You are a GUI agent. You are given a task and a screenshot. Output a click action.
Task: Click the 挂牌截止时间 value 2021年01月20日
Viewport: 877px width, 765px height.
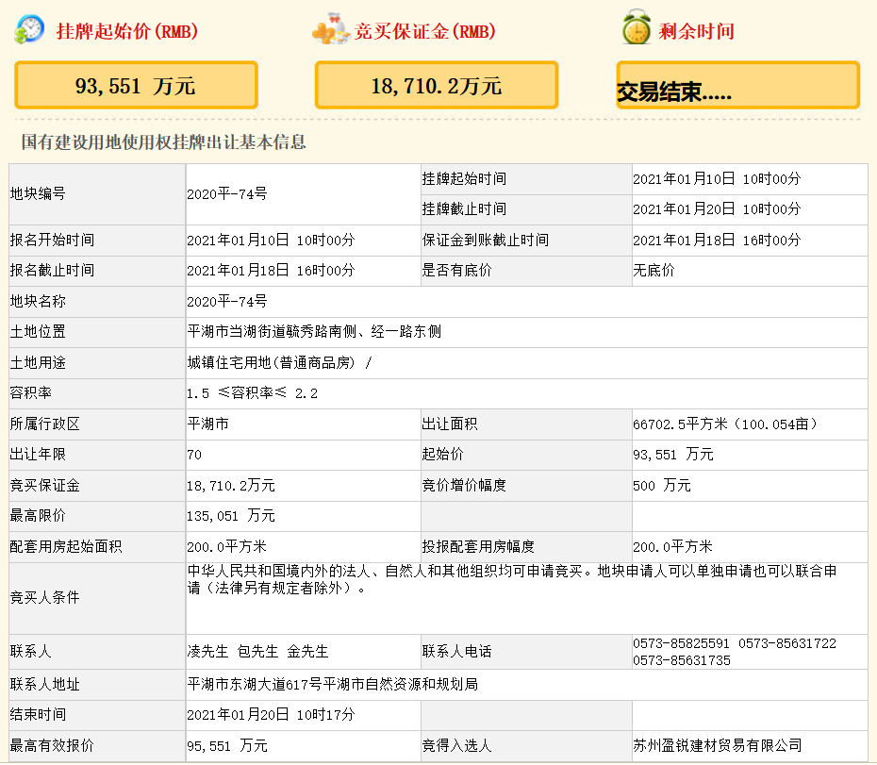point(716,209)
